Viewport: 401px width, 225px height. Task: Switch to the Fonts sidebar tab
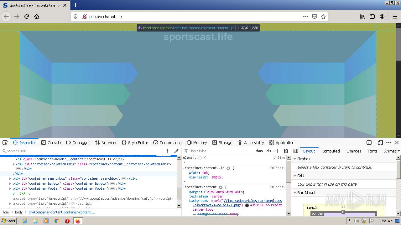click(x=372, y=151)
